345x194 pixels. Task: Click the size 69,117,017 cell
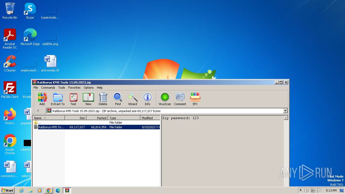[77, 127]
